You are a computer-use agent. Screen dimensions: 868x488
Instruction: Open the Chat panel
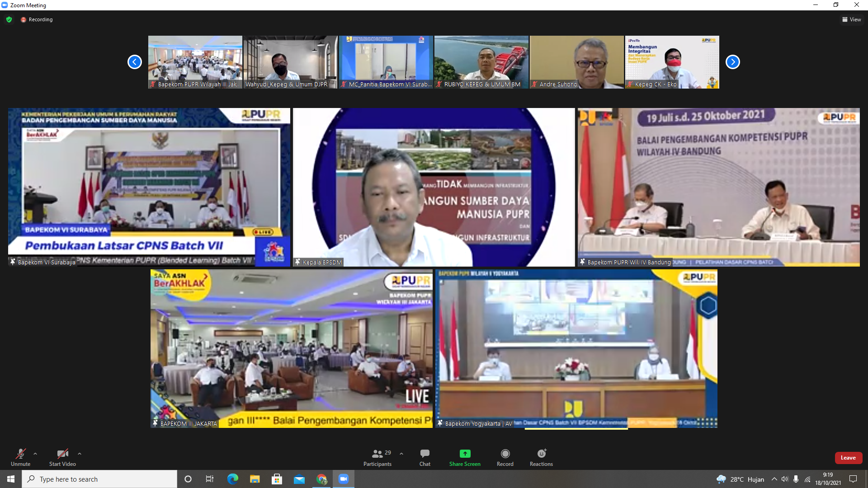pos(425,457)
